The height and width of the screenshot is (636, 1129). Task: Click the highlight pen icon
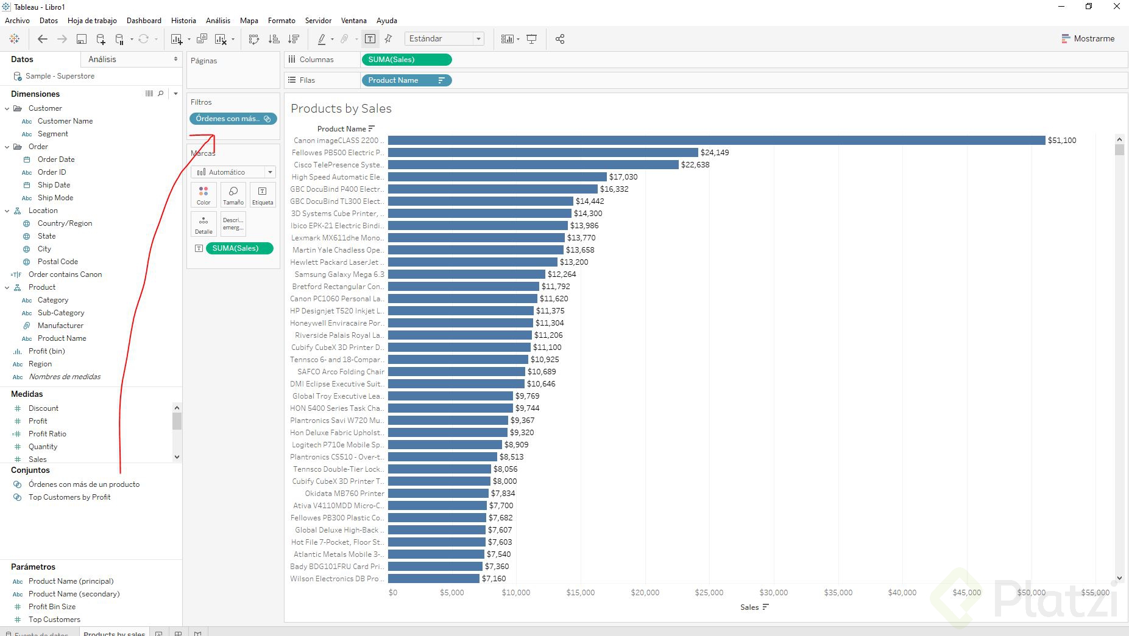[x=322, y=39]
